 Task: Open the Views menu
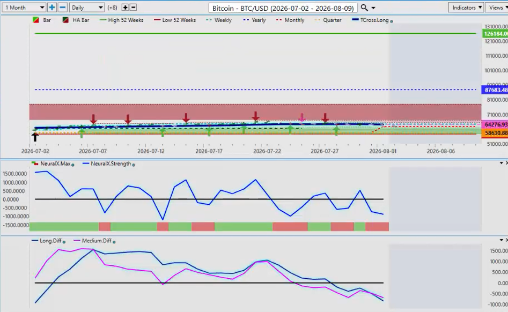(497, 8)
